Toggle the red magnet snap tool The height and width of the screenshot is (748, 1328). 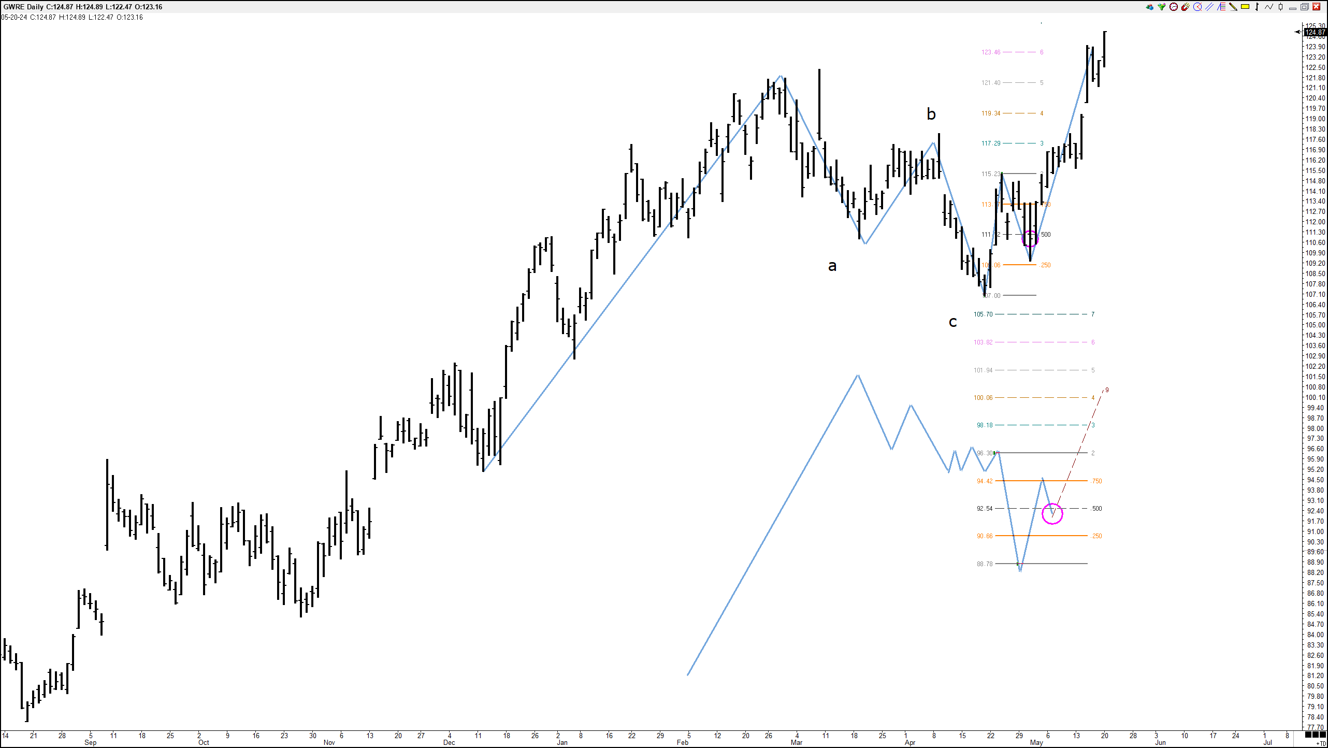click(1186, 7)
